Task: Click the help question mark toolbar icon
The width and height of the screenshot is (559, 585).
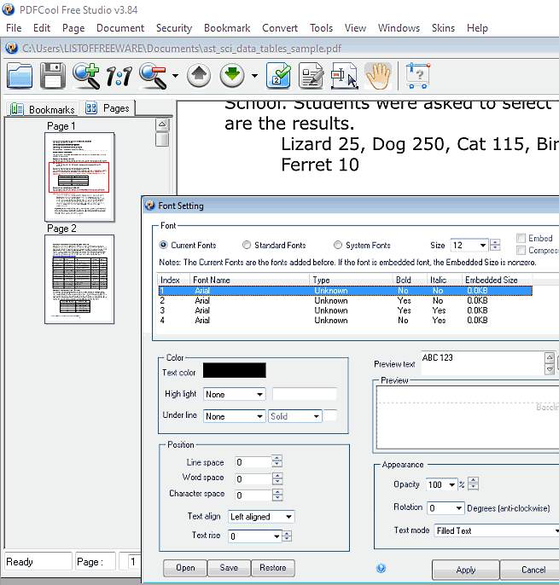Action: [x=418, y=76]
